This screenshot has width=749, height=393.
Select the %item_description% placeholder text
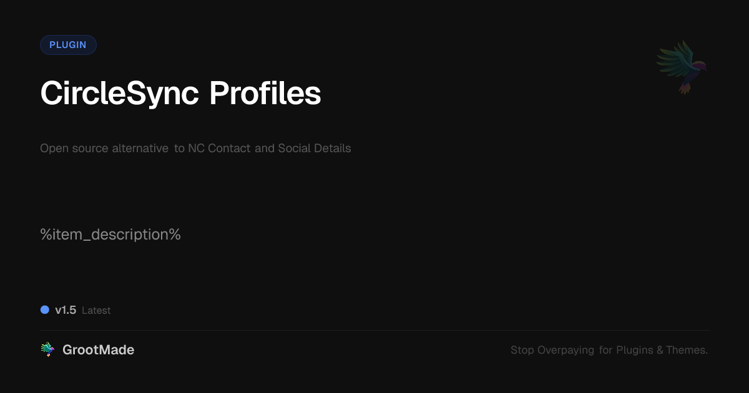(x=110, y=235)
